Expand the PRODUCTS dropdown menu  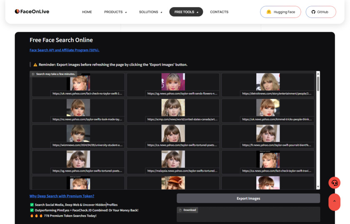115,12
